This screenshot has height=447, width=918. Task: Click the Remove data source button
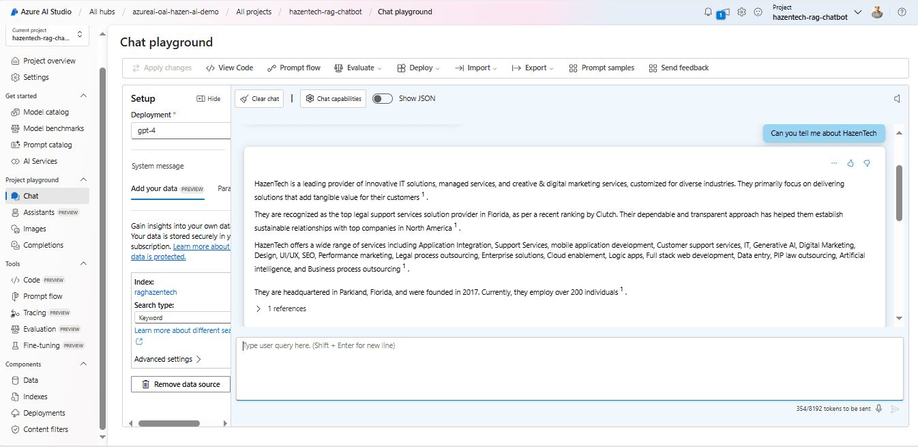coord(181,384)
